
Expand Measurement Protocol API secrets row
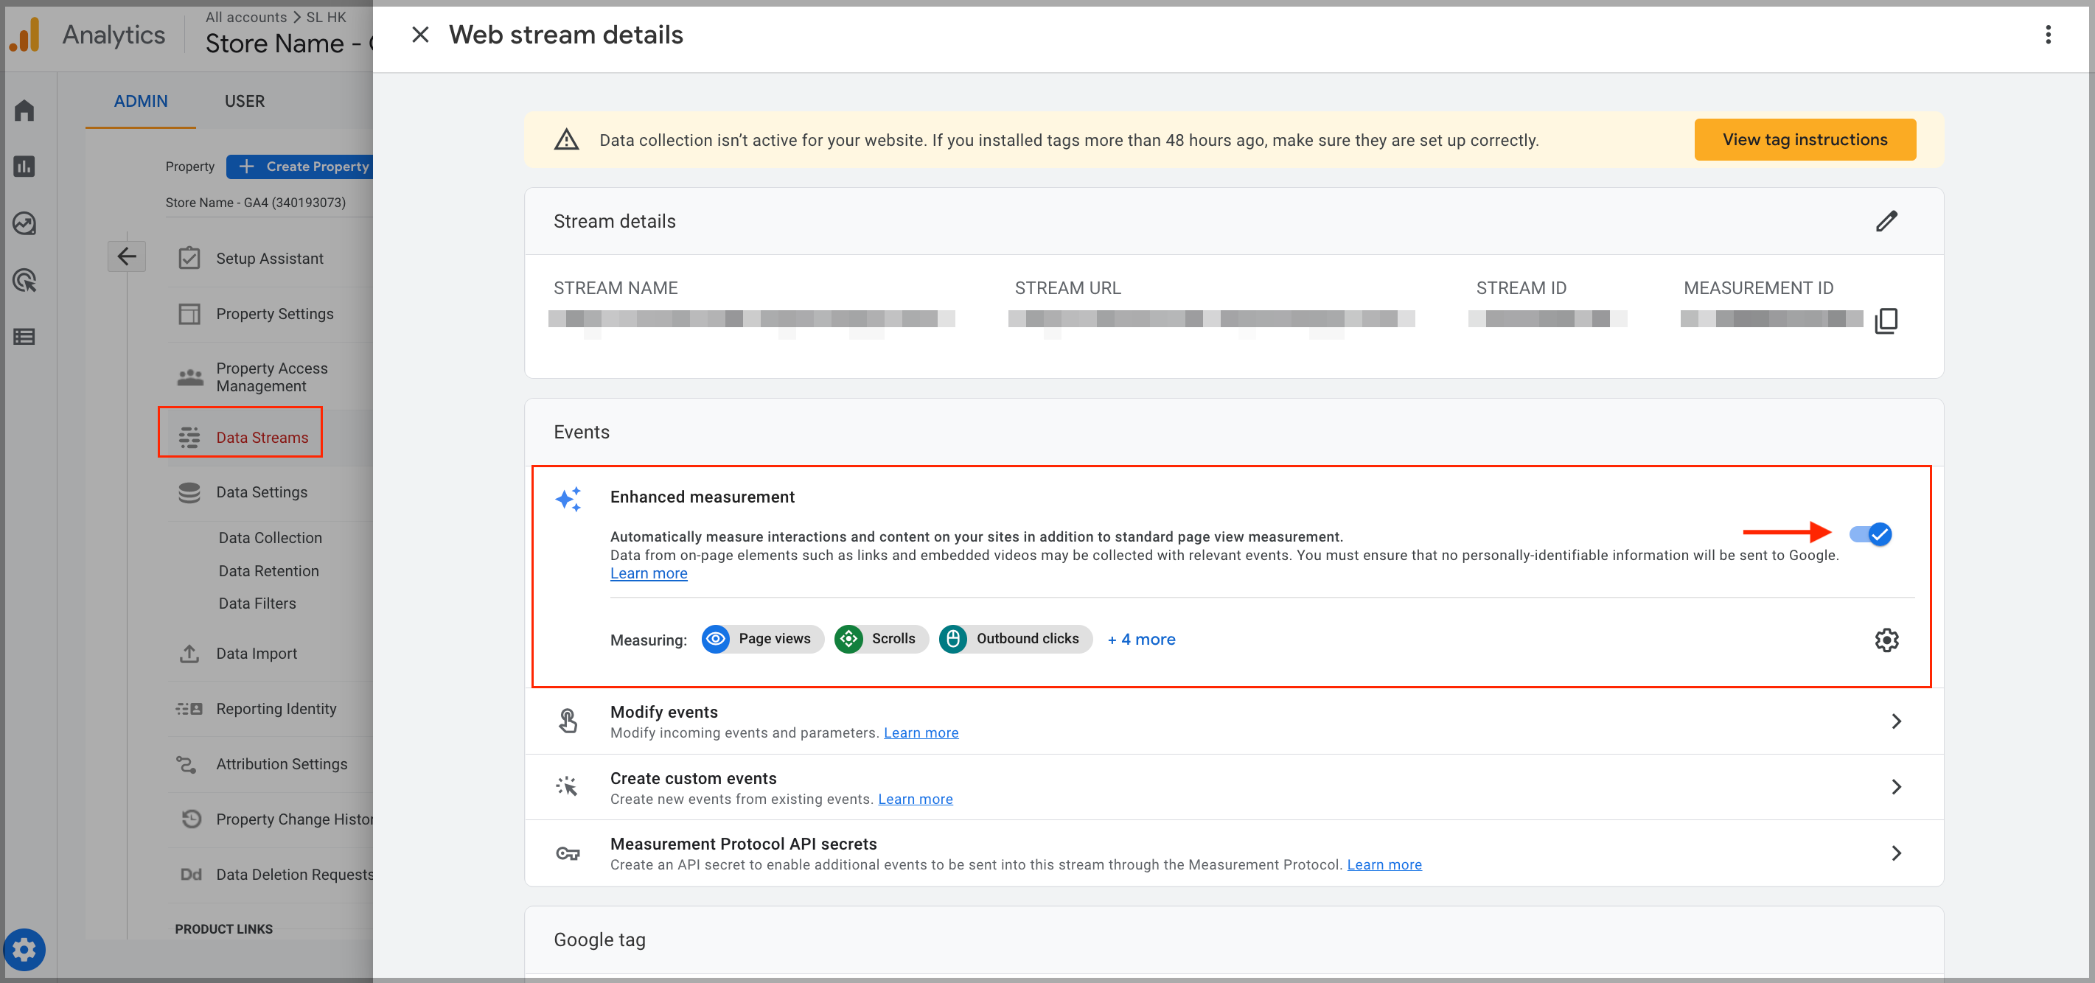click(1898, 853)
